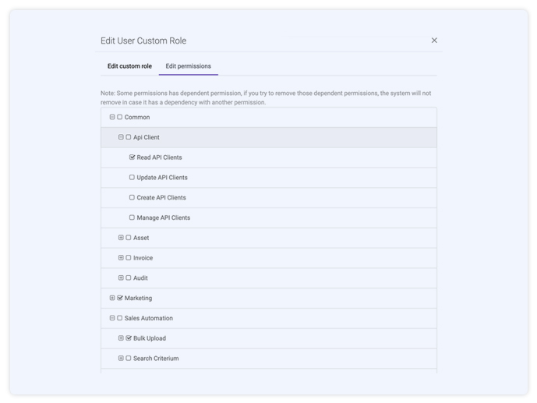Check the Create API Clients permission
537x403 pixels.
[132, 197]
